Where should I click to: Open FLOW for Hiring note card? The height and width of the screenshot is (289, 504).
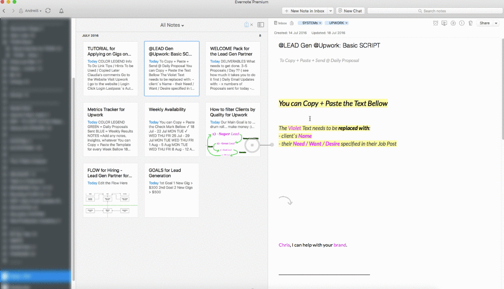tap(111, 190)
